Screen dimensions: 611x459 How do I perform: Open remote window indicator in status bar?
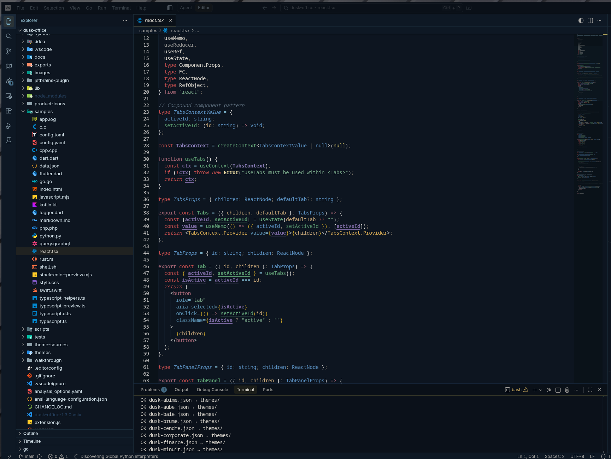click(10, 456)
